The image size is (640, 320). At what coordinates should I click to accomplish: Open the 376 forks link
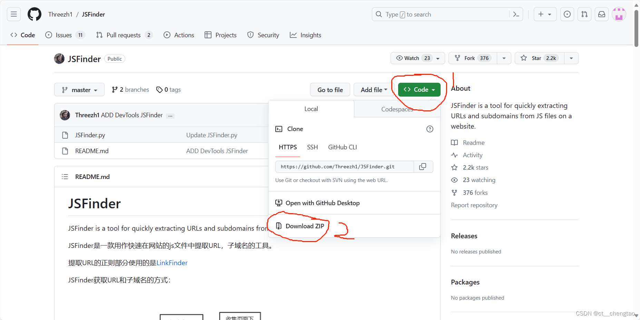[x=469, y=193]
